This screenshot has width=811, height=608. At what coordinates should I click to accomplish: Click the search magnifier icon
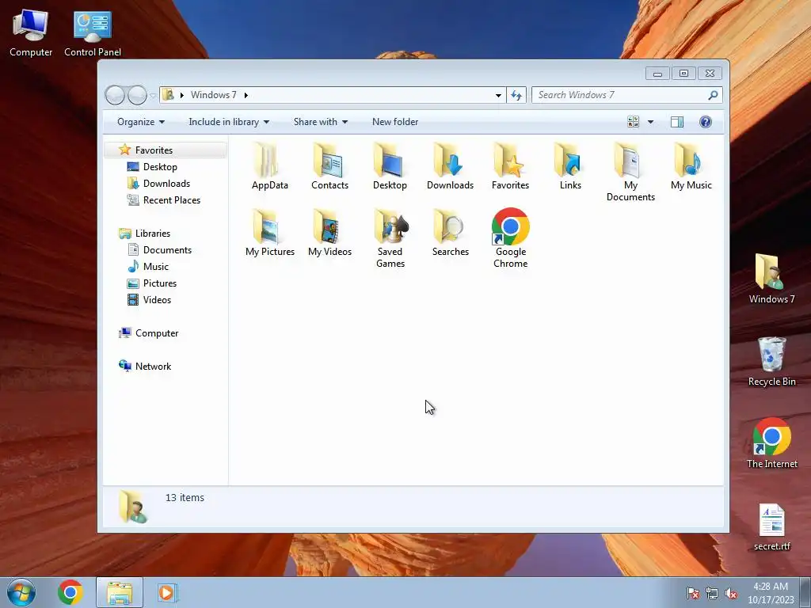pos(713,95)
